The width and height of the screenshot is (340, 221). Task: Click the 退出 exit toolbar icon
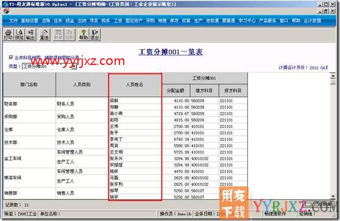coord(94,35)
